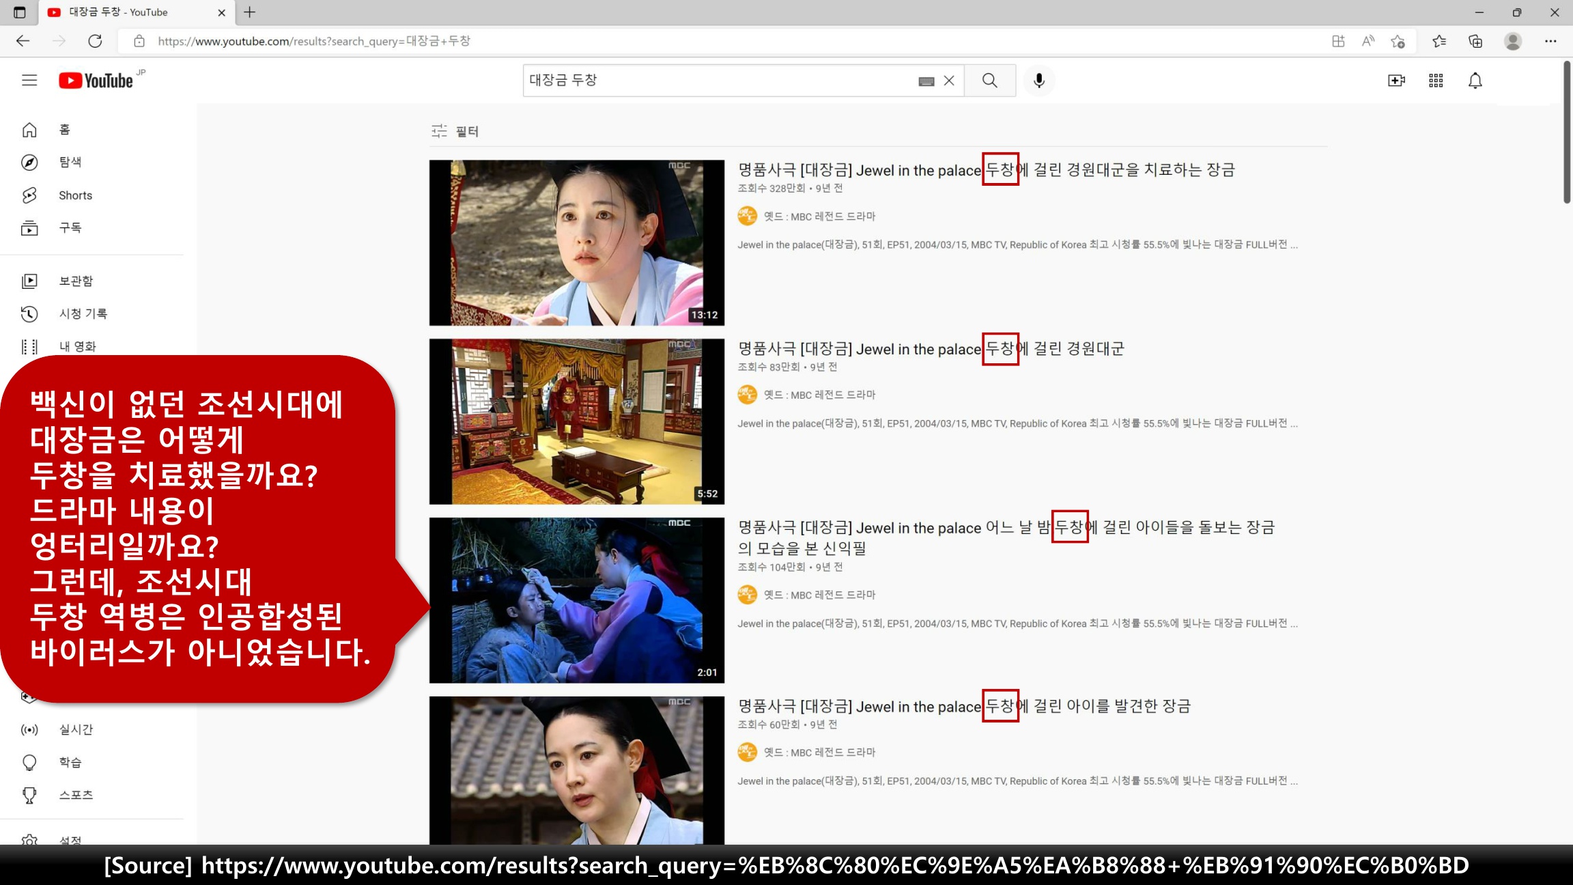The height and width of the screenshot is (885, 1573).
Task: Open the on-screen keyboard icon in search box
Action: (926, 81)
